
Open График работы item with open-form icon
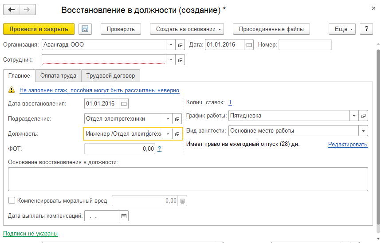click(x=363, y=116)
